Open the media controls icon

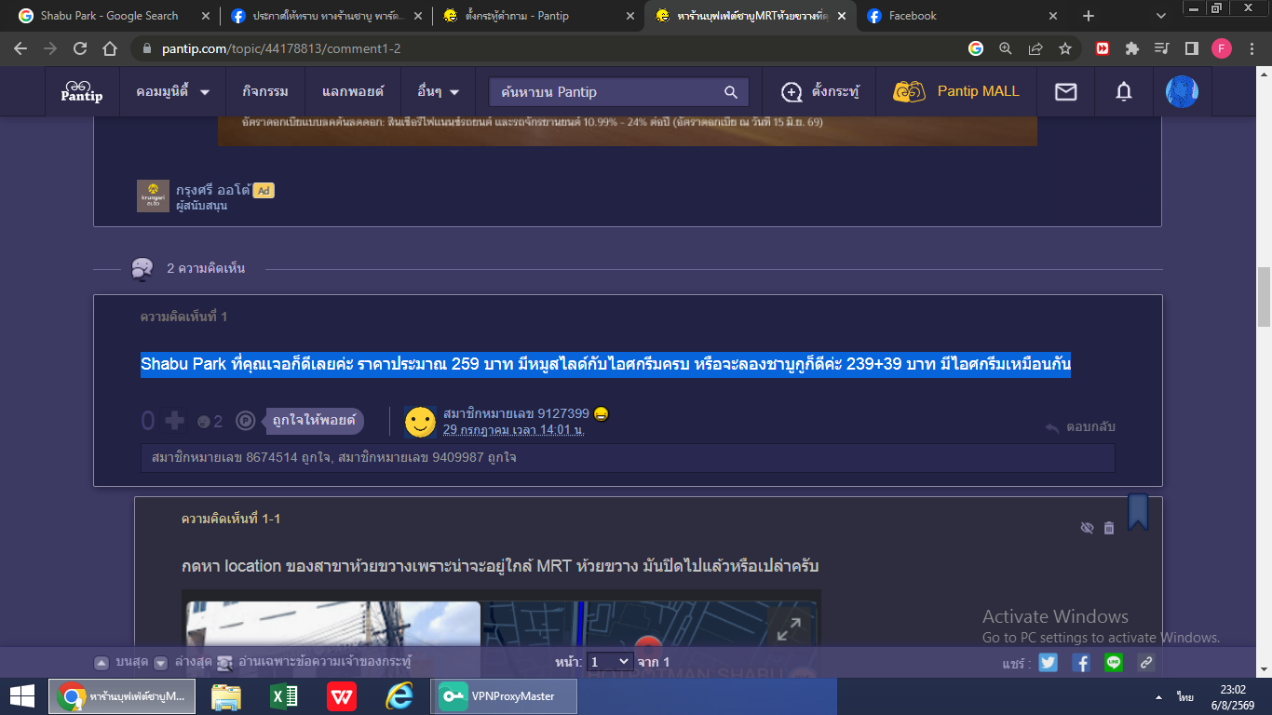point(1161,48)
